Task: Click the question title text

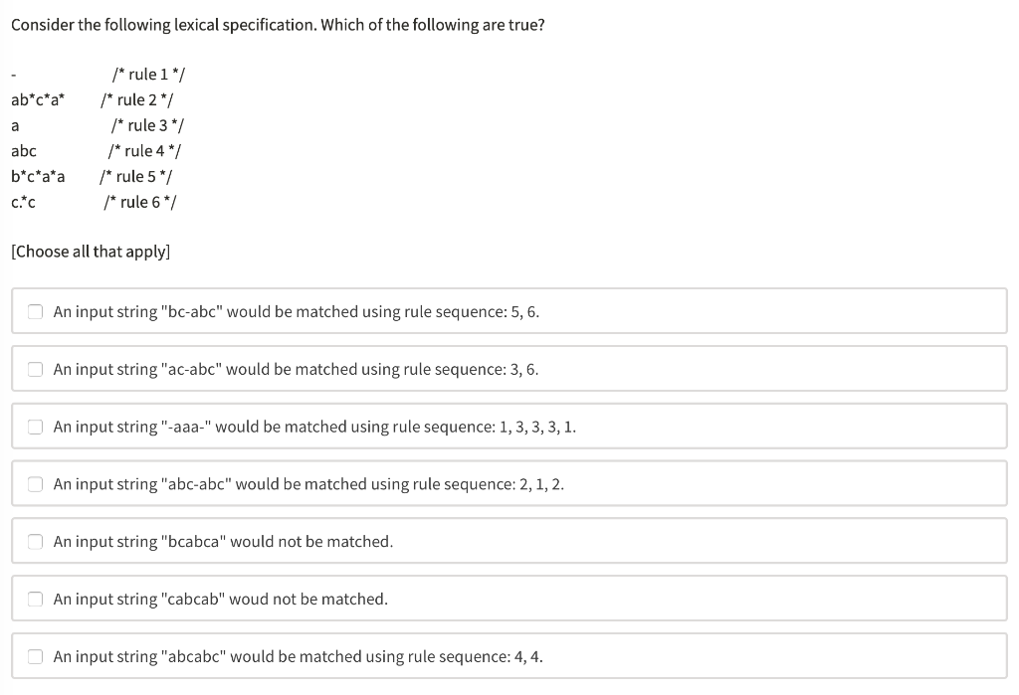Action: [x=276, y=24]
